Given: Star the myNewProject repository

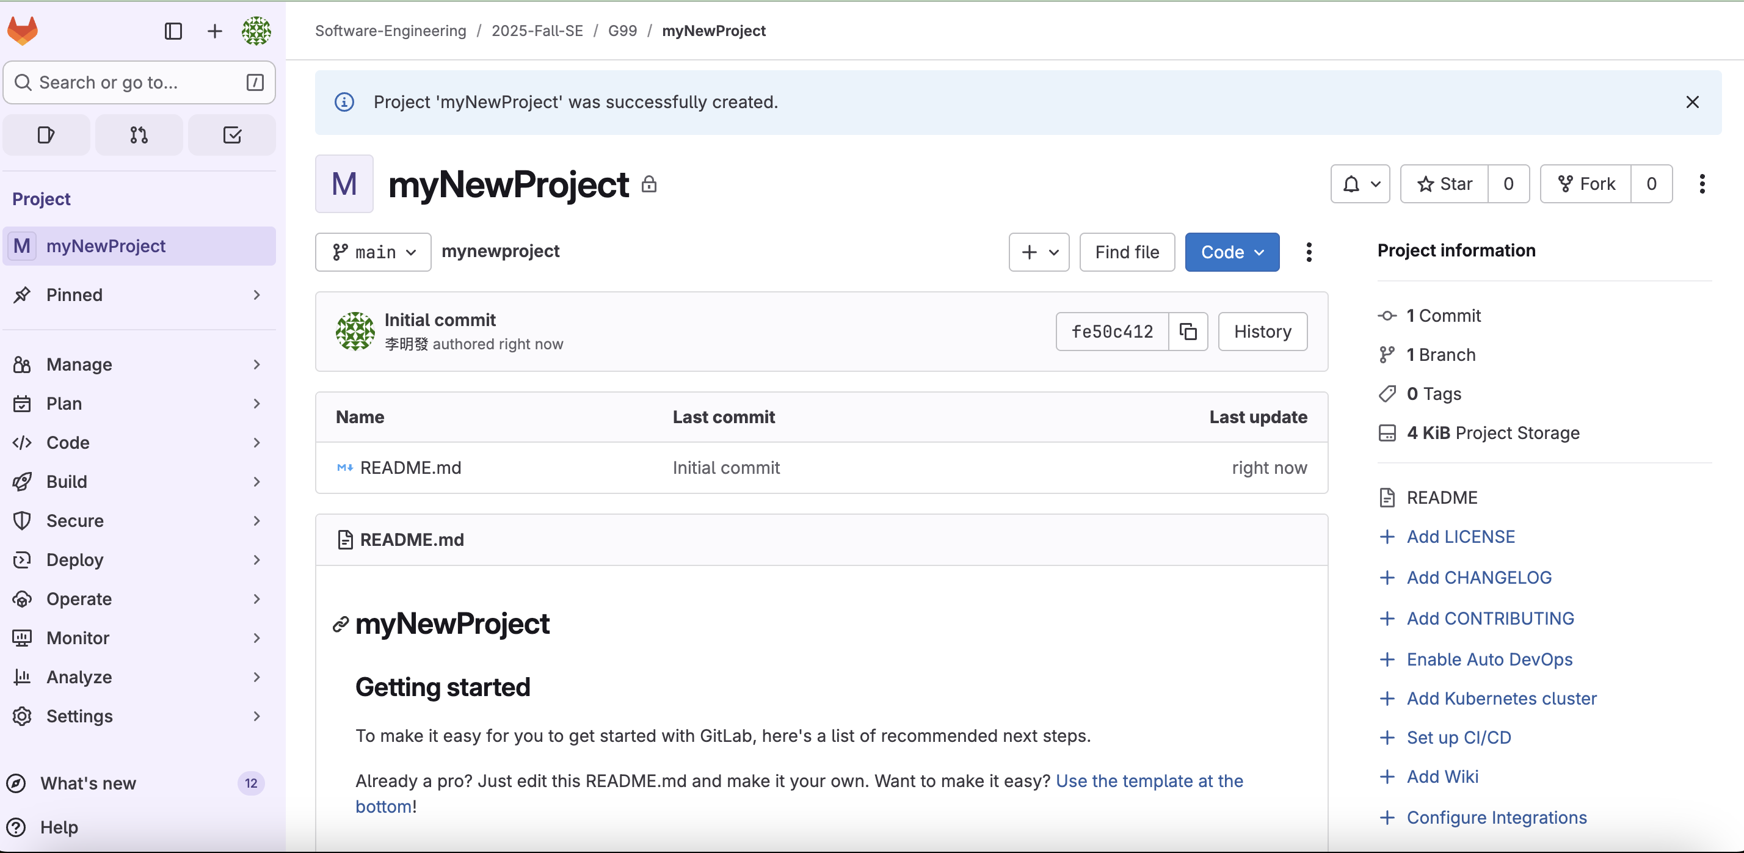Looking at the screenshot, I should [x=1444, y=183].
